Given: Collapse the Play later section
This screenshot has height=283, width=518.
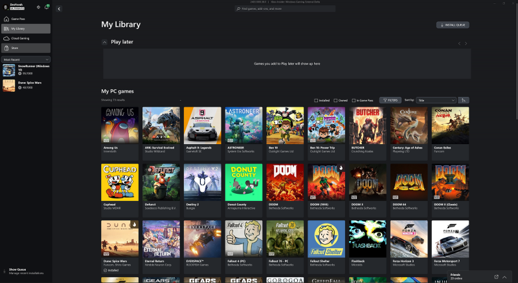Looking at the screenshot, I should [x=104, y=42].
